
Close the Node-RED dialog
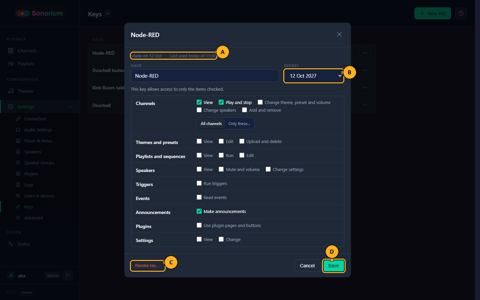click(339, 35)
